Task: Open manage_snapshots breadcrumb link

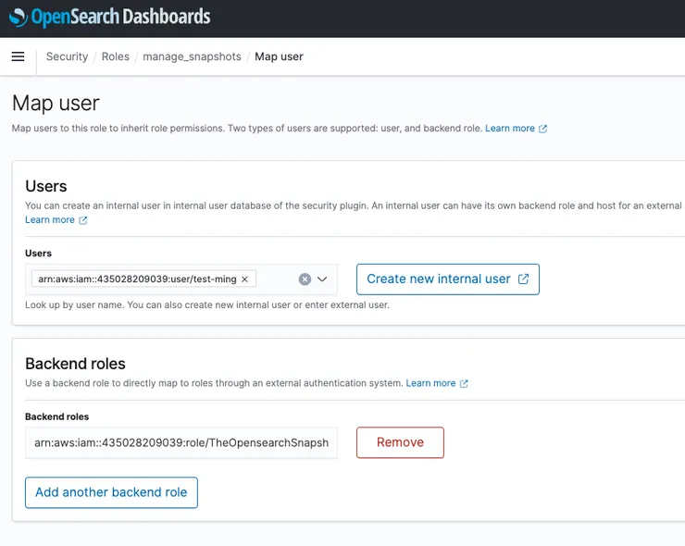Action: [192, 56]
